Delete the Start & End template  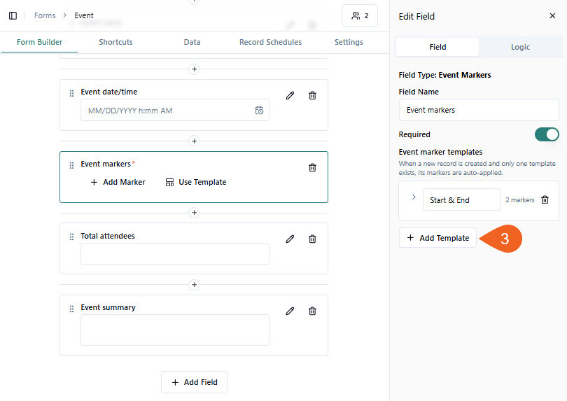[x=545, y=199]
